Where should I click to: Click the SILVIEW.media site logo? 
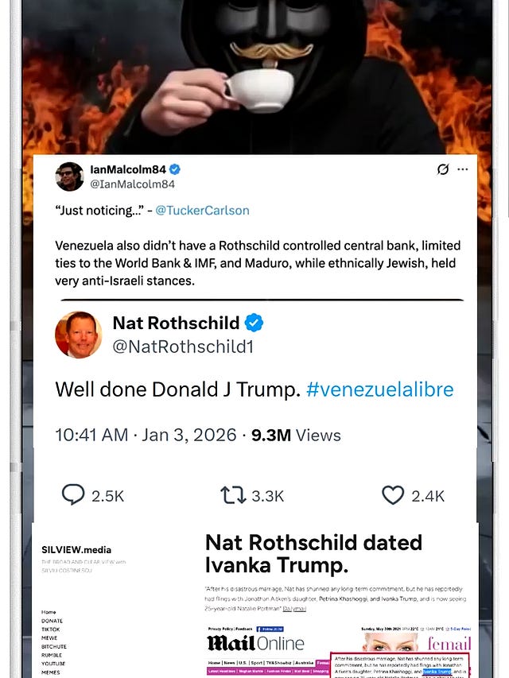click(76, 549)
